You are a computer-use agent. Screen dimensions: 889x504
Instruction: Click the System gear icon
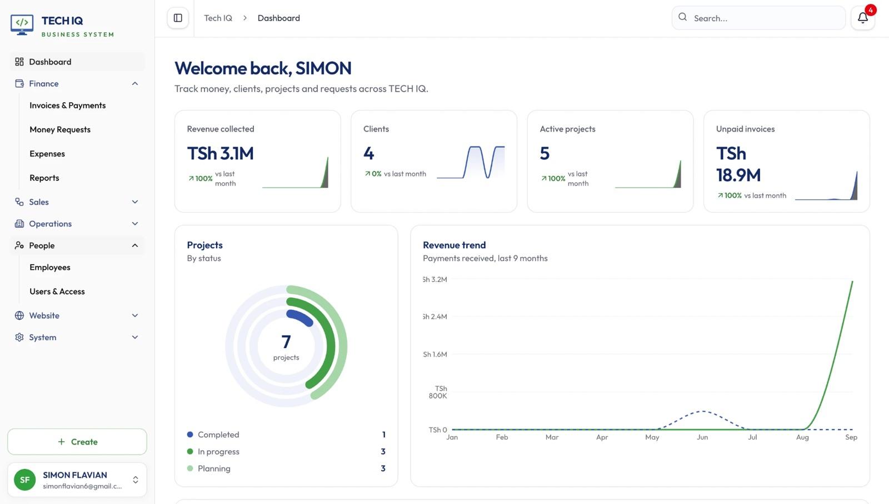(19, 337)
